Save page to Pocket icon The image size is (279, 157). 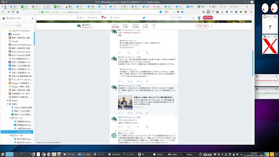(x=178, y=12)
